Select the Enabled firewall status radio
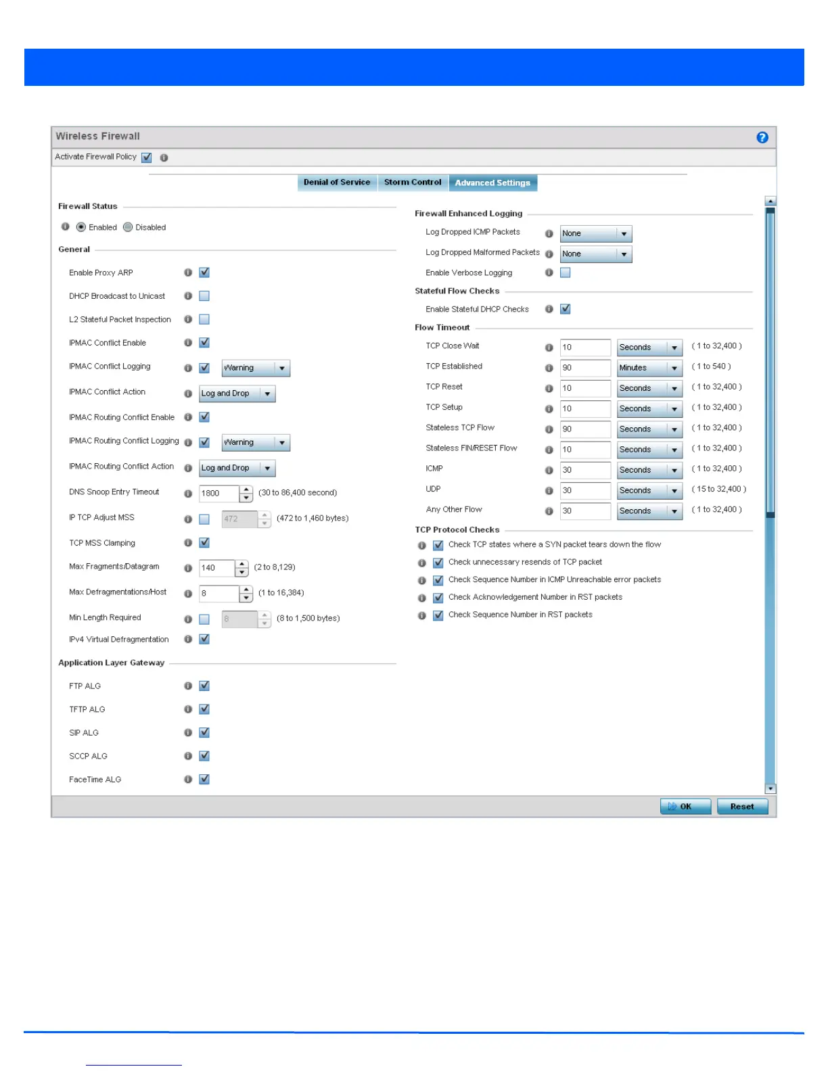Image resolution: width=828 pixels, height=1071 pixels. coord(81,227)
